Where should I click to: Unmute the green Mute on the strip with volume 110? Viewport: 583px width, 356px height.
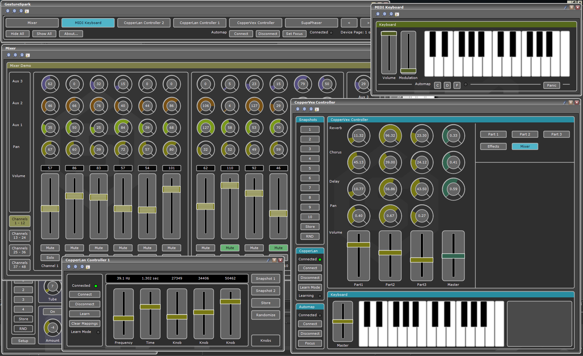coord(230,248)
